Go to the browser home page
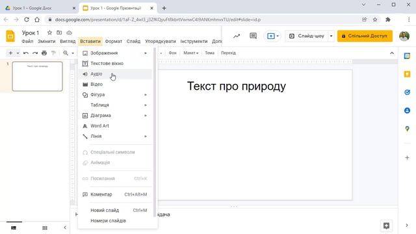Image resolution: width=416 pixels, height=234 pixels. point(37,19)
